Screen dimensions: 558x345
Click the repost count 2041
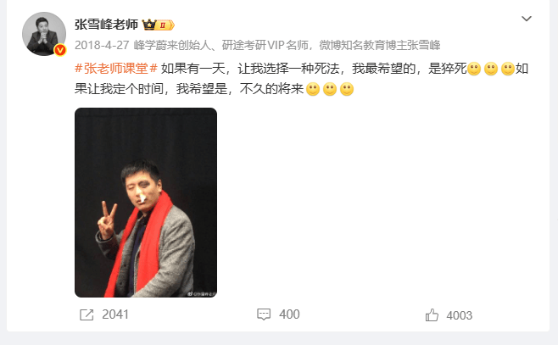[x=115, y=314]
